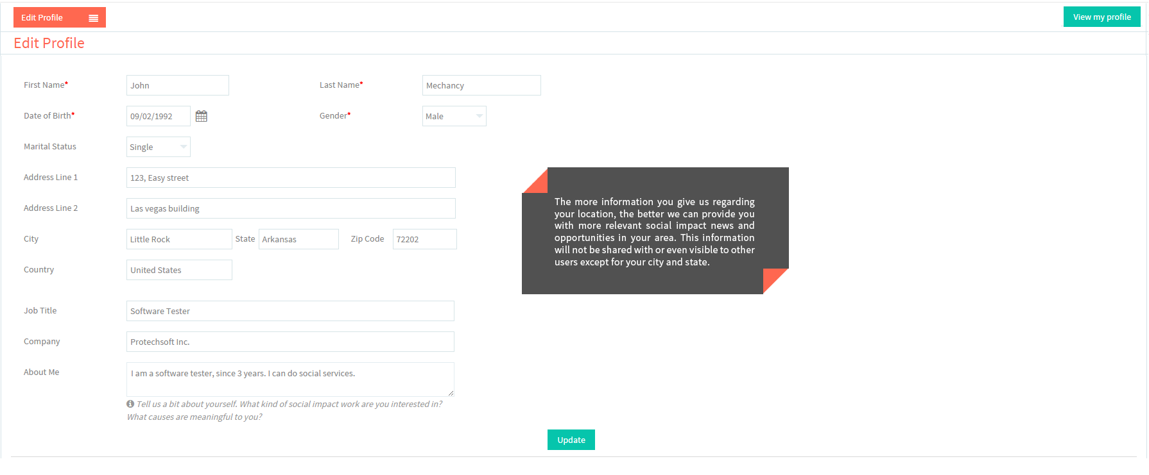Click the Address Line 2 field
1149x475 pixels.
(291, 208)
